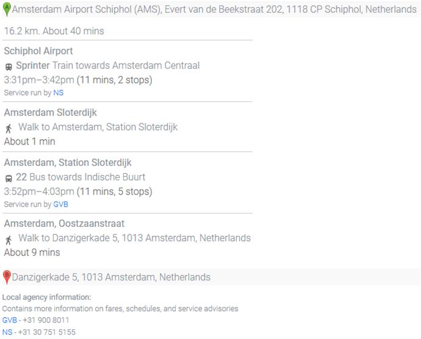Screen dimensions: 421x339
Task: Click the walking icon for Station Sloterdijk walk
Action: (x=9, y=129)
